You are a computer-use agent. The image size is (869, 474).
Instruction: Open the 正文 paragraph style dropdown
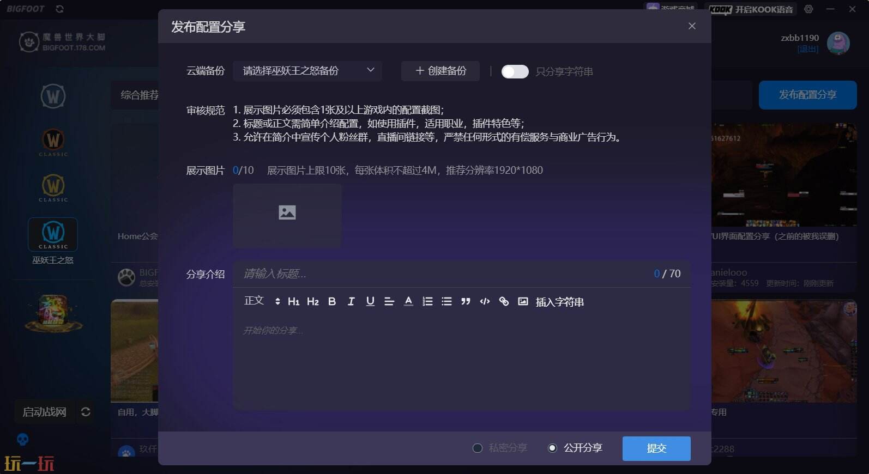(262, 301)
